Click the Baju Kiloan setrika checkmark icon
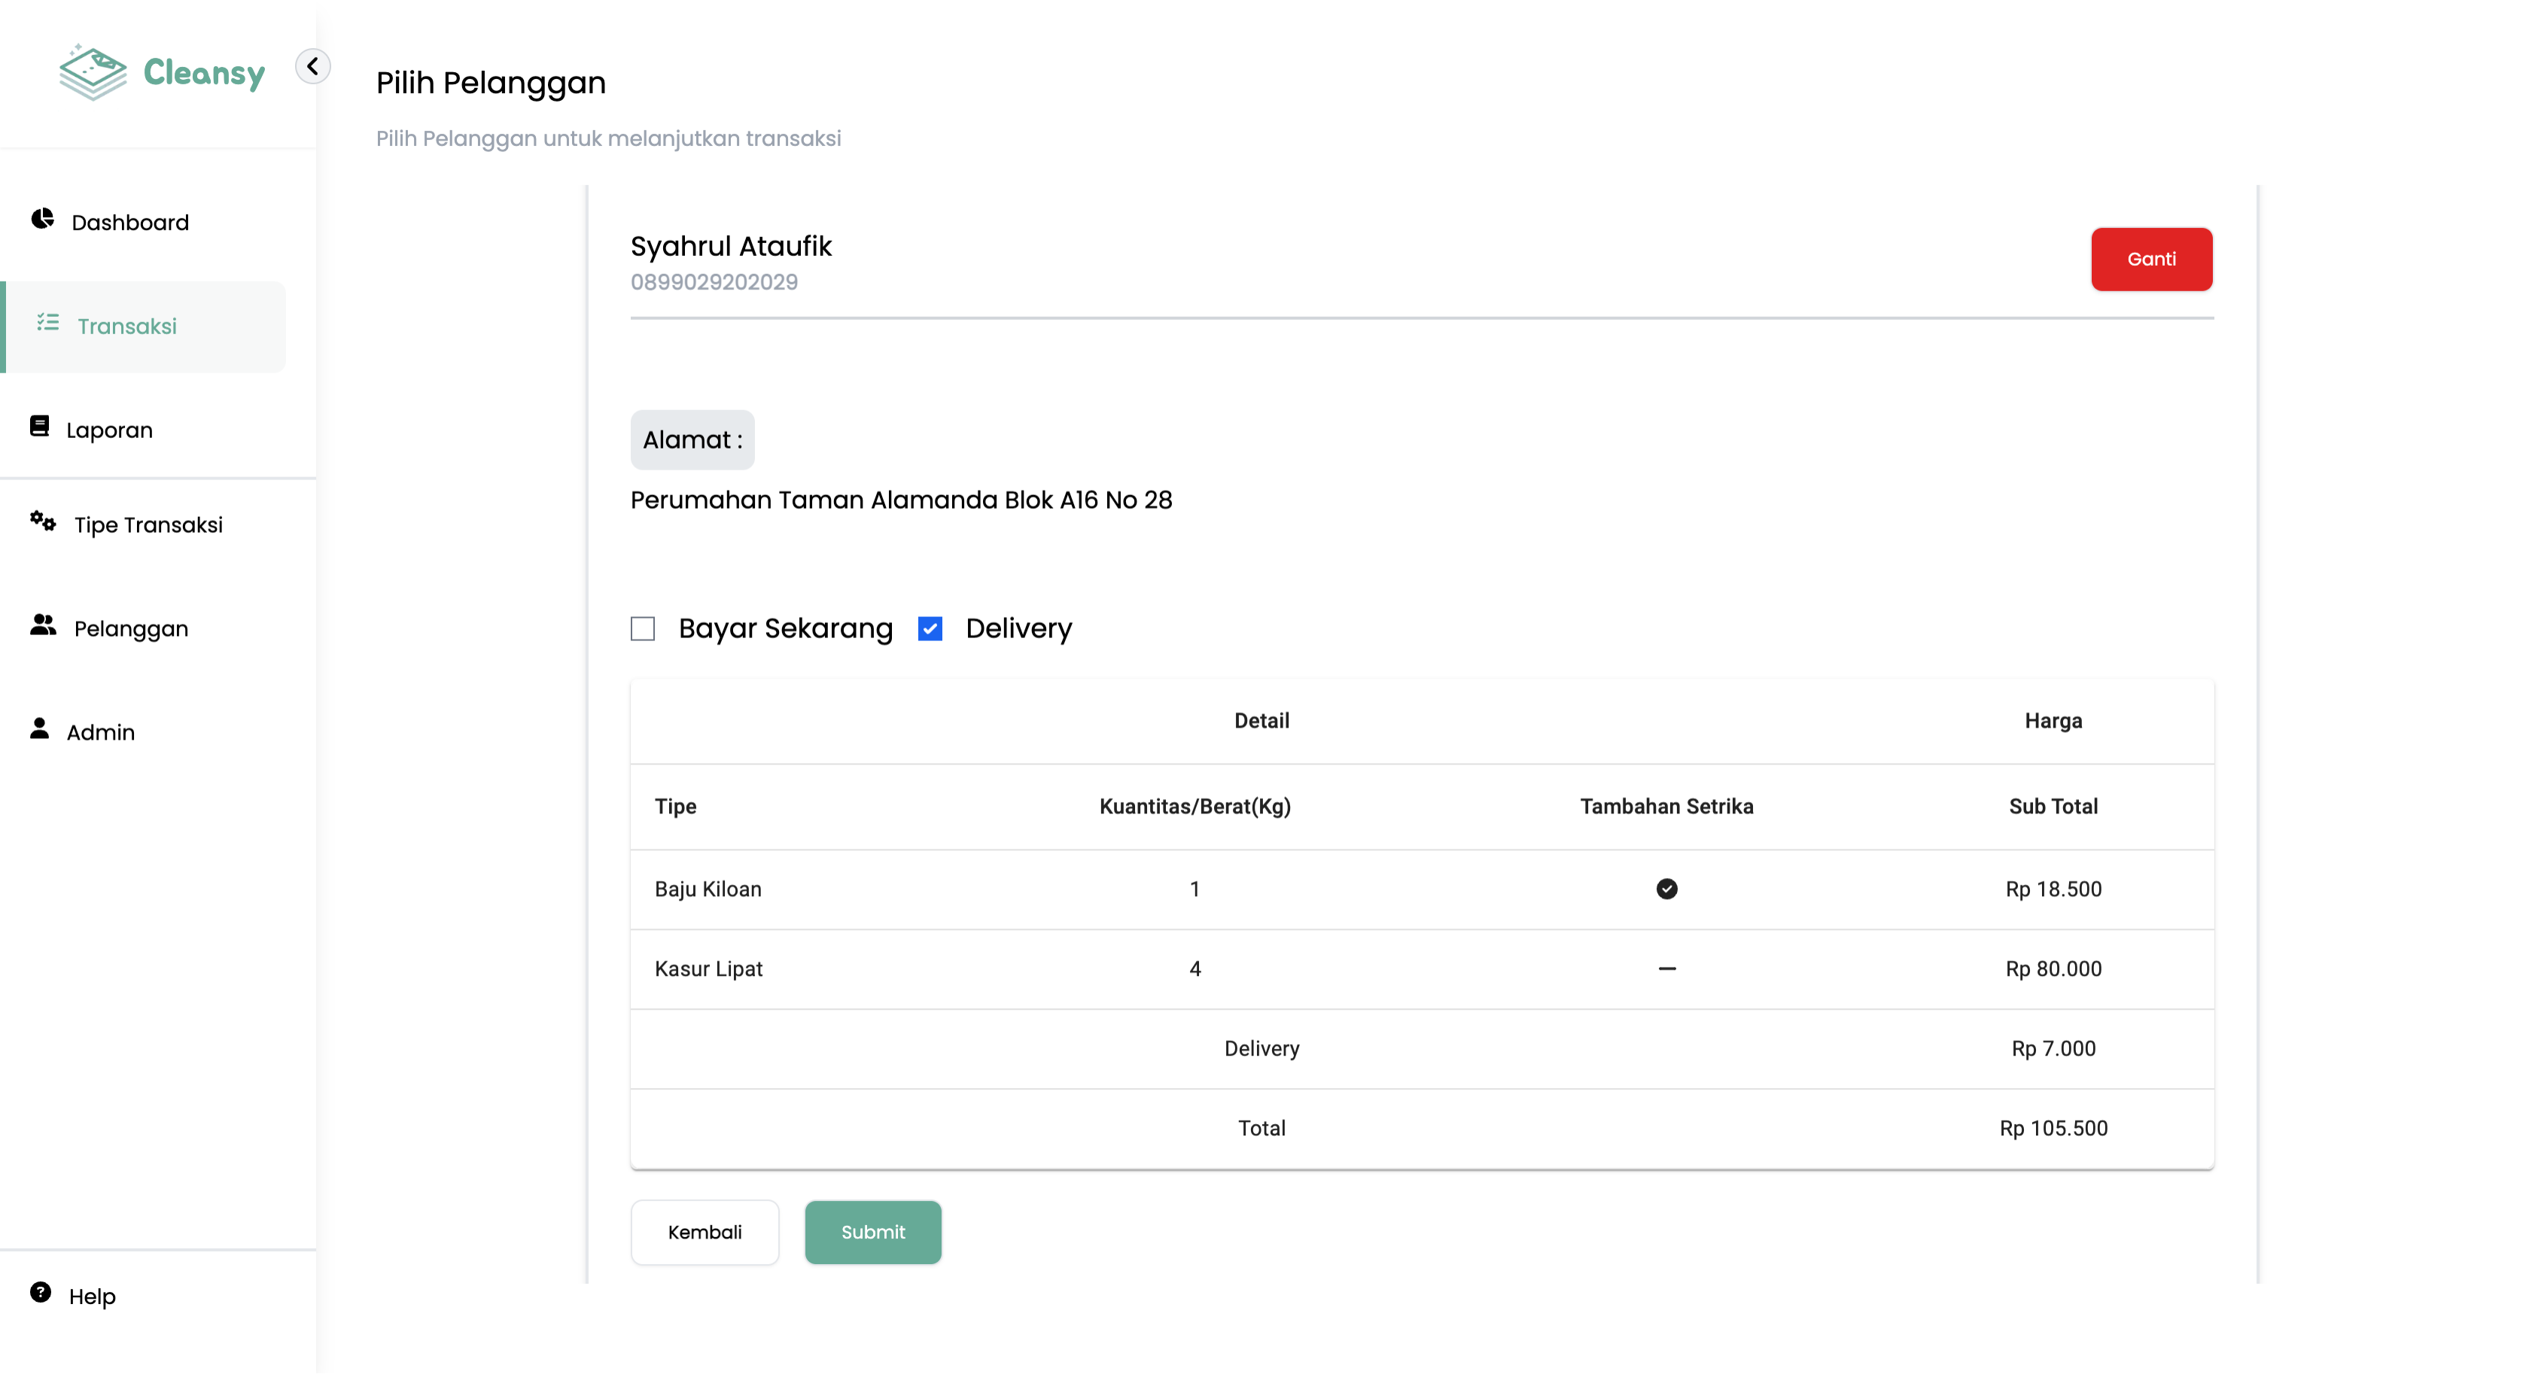Screen dimensions: 2529x1374 coord(1667,889)
